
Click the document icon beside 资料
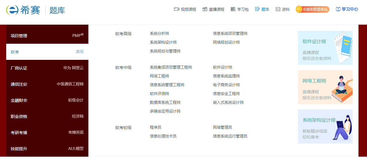(x=278, y=9)
